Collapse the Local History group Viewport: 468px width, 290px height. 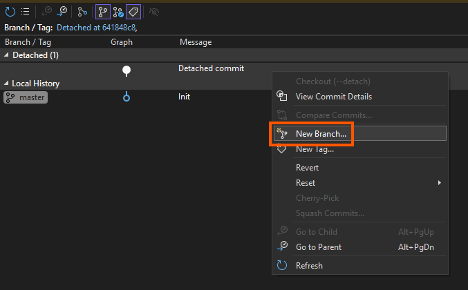(6, 84)
